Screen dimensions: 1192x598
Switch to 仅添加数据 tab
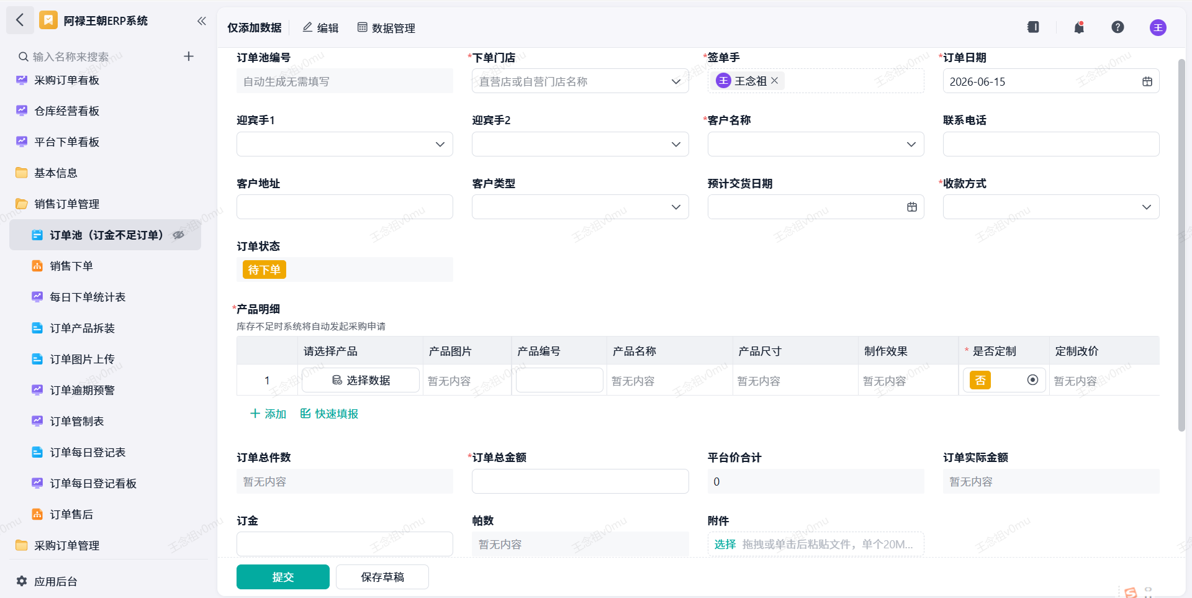255,28
